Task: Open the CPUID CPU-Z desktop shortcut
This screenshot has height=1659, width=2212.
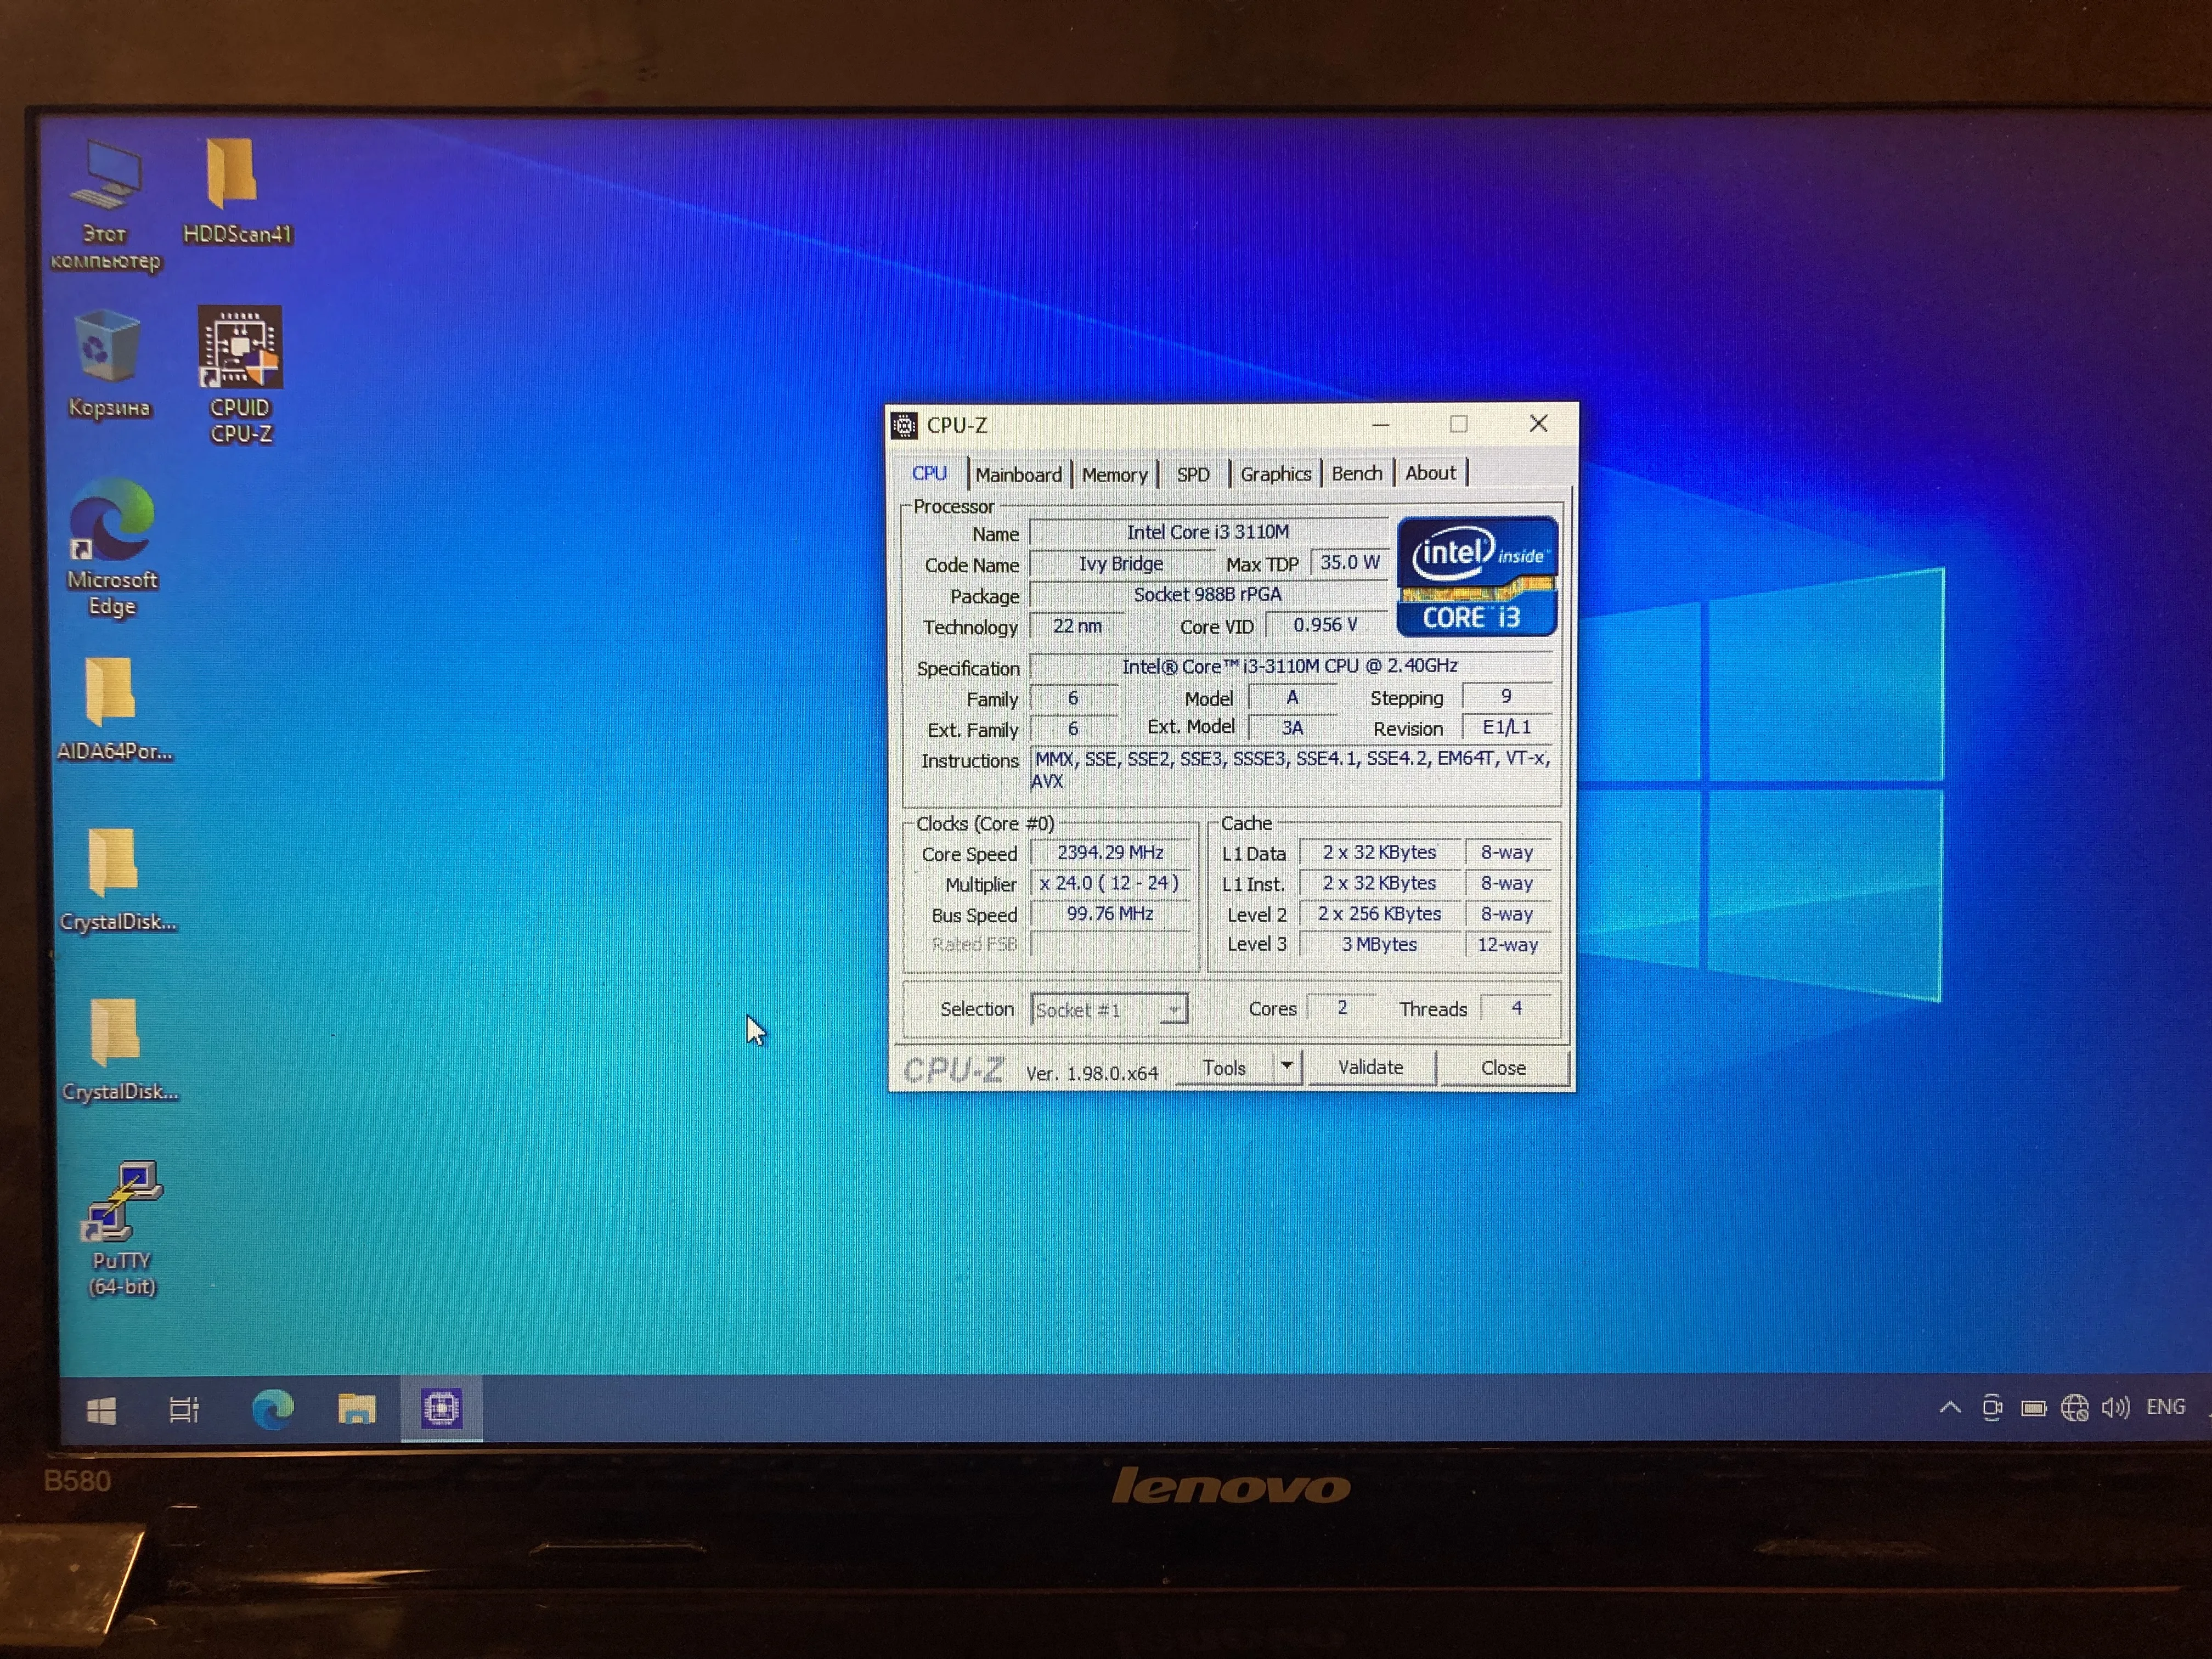Action: [240, 348]
